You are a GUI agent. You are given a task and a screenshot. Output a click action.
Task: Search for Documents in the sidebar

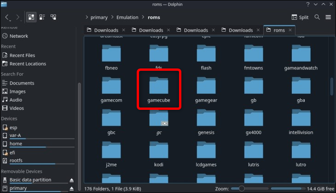[22, 83]
